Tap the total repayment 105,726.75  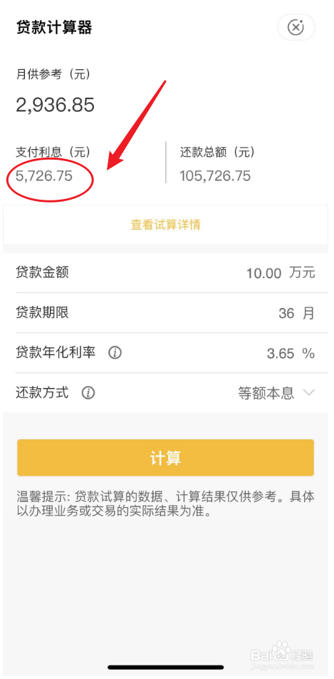[216, 175]
